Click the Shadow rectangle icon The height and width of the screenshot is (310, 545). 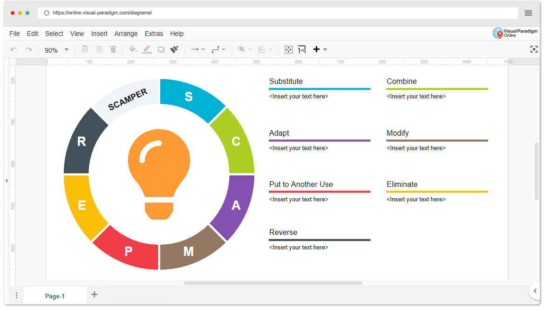(161, 49)
